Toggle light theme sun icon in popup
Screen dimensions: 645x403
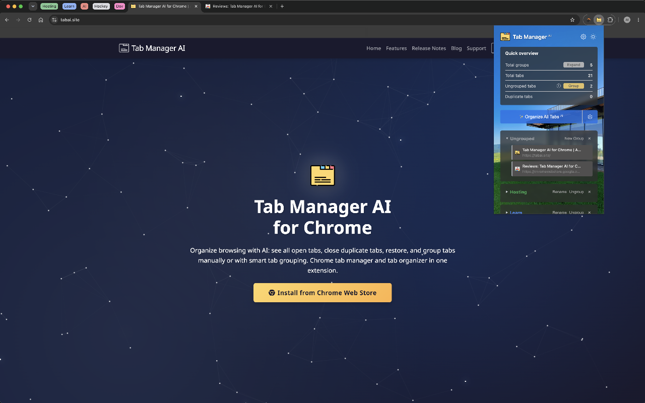pos(593,37)
